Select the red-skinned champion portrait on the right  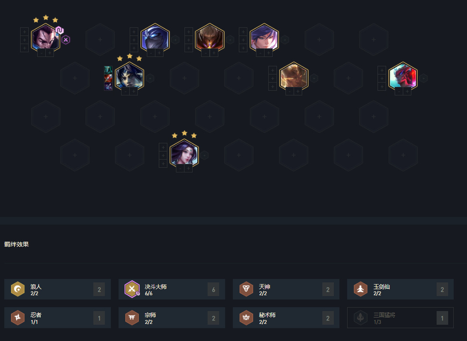pos(403,77)
